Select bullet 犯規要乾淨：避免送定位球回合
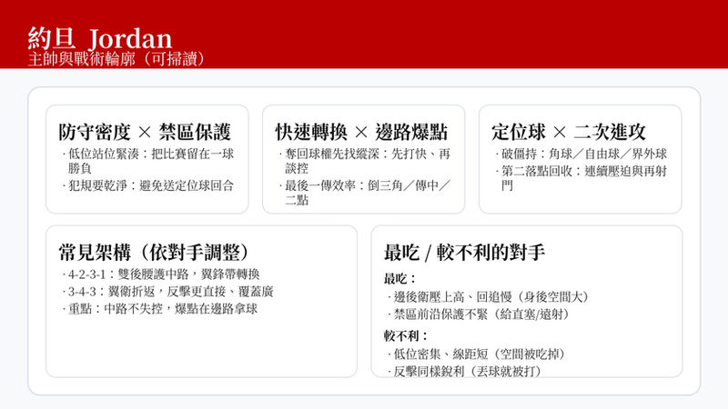The image size is (728, 409). pyautogui.click(x=147, y=186)
